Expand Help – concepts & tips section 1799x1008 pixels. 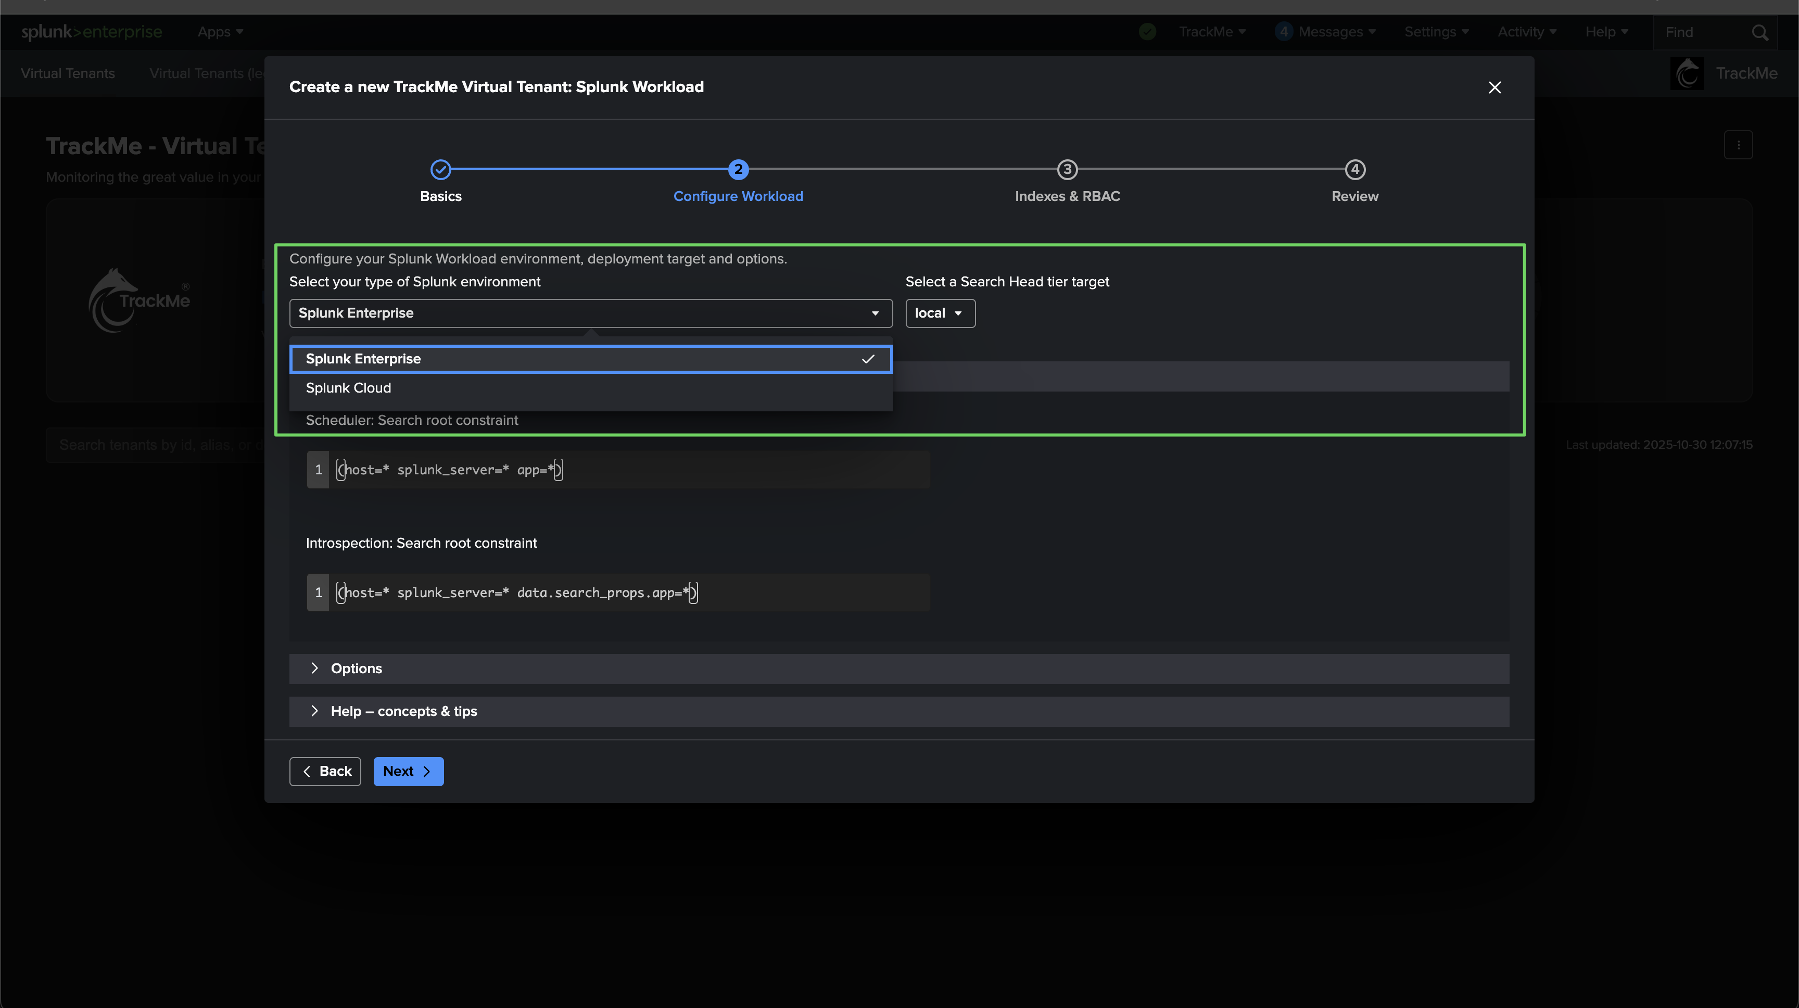click(x=403, y=711)
